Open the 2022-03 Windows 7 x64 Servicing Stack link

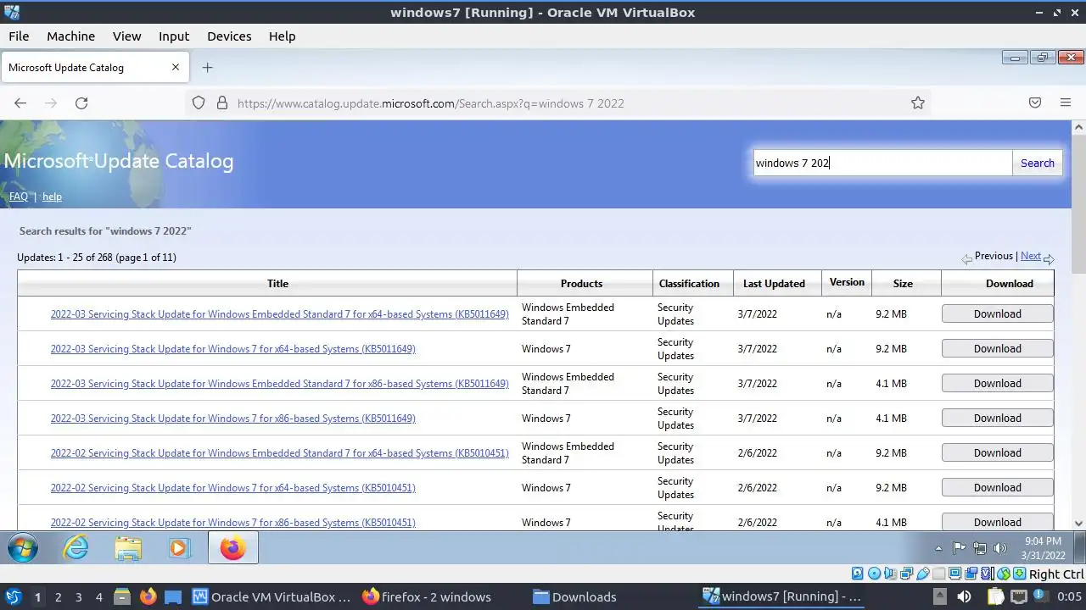[x=232, y=349]
